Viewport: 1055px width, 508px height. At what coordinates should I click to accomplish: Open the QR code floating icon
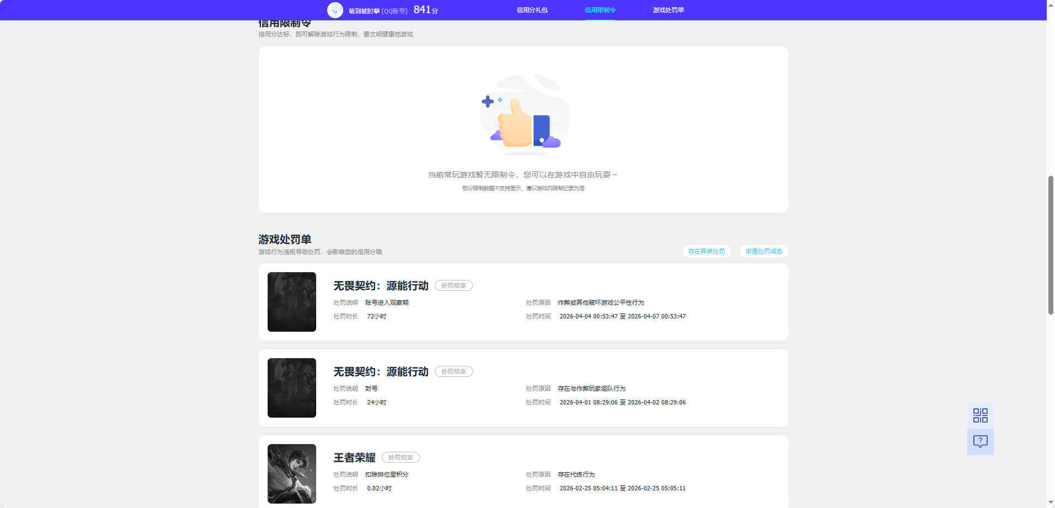[980, 415]
